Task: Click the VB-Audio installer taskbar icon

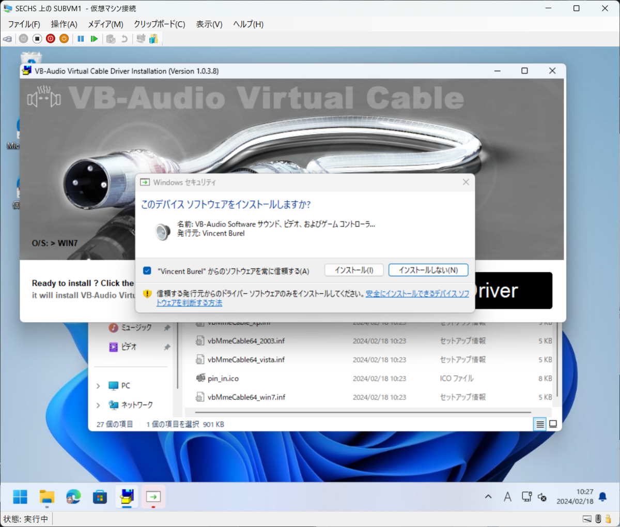Action: (127, 497)
